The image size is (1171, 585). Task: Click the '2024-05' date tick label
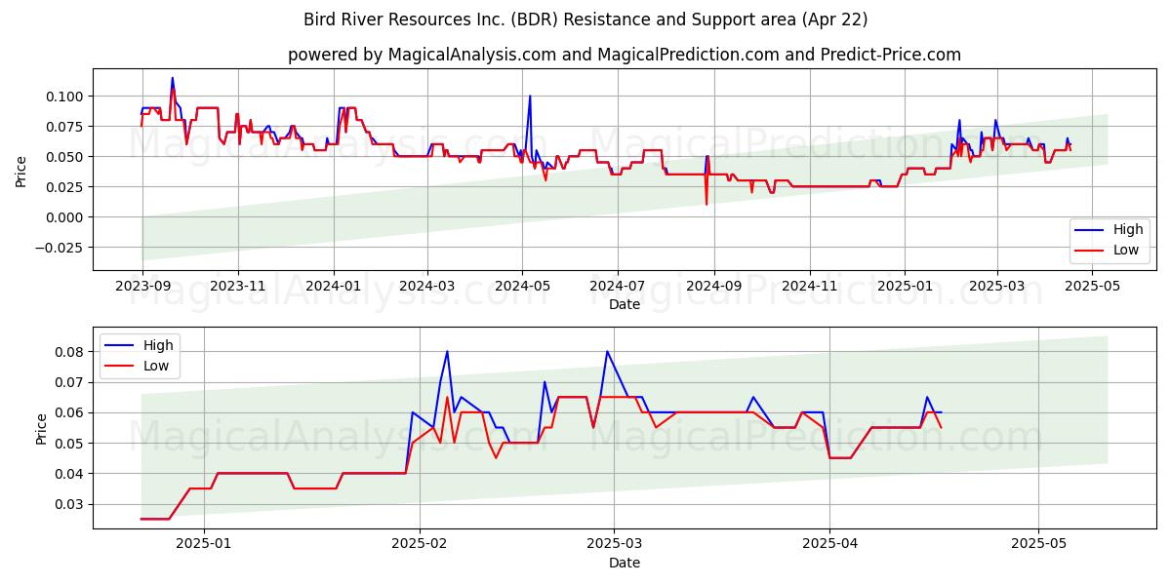[x=522, y=287]
